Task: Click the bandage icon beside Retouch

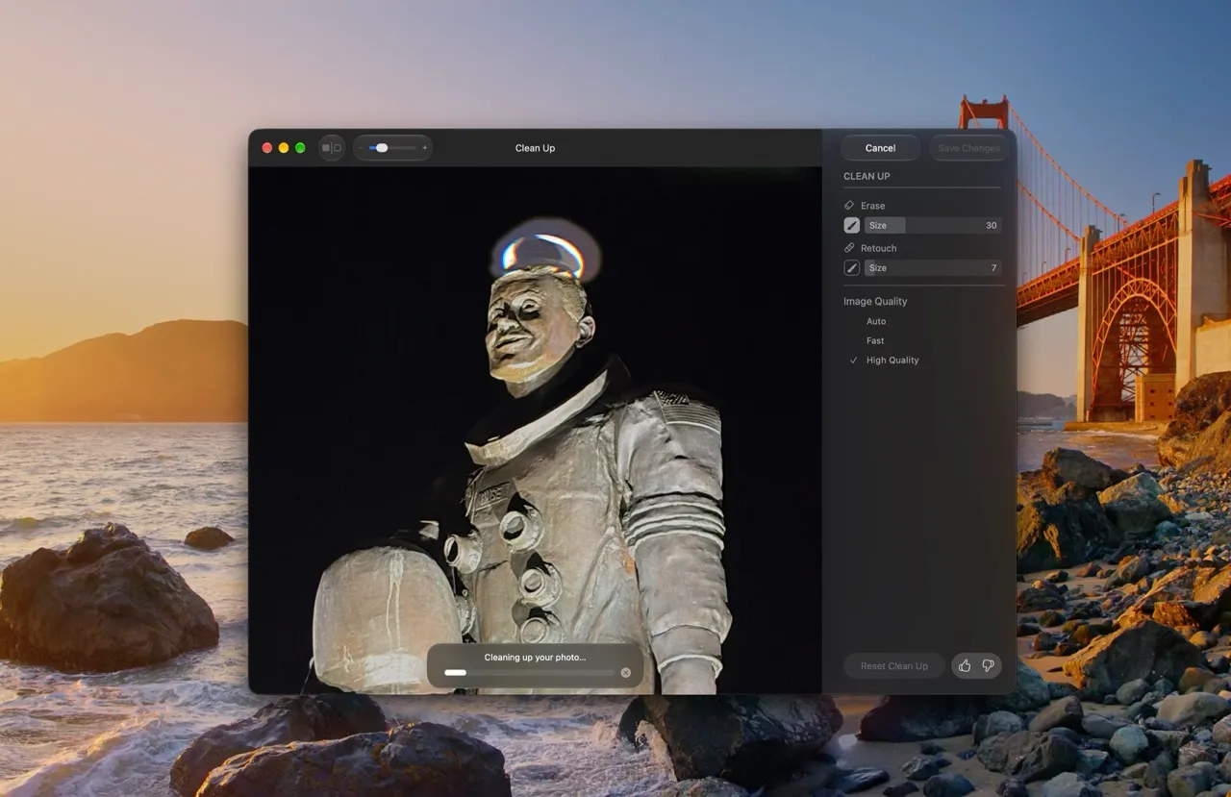Action: 849,248
